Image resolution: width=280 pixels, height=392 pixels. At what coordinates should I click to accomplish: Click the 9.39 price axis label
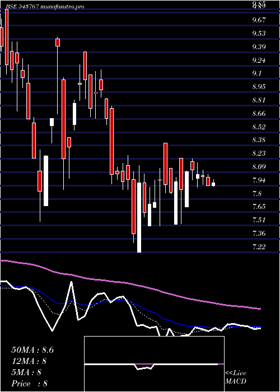coord(259,46)
